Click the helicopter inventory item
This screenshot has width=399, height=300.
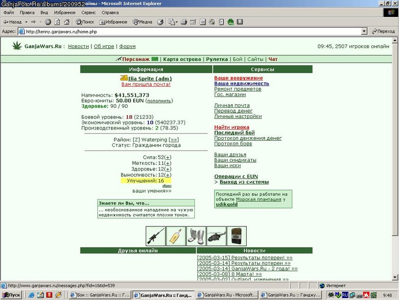click(x=216, y=236)
